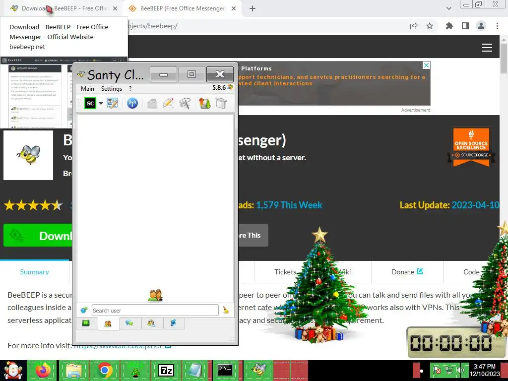
Task: Open the edit profile icon in BeeBEEP toolbar
Action: click(x=113, y=103)
